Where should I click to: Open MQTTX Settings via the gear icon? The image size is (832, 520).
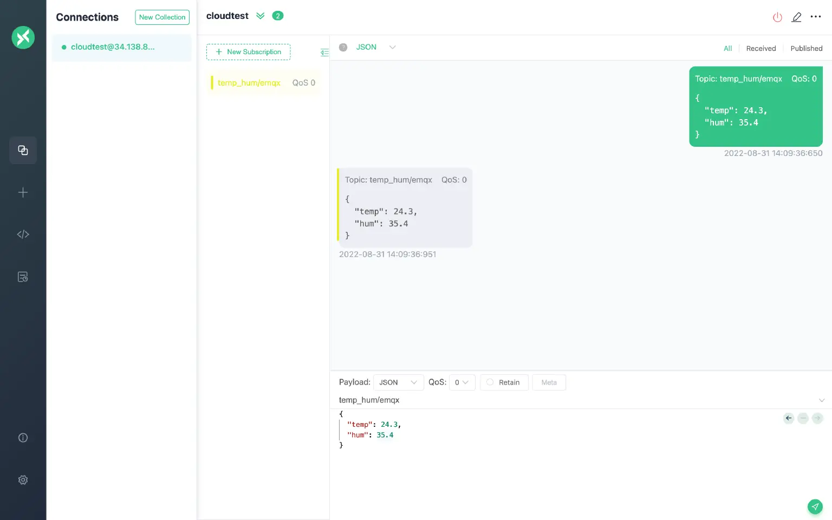pos(23,480)
